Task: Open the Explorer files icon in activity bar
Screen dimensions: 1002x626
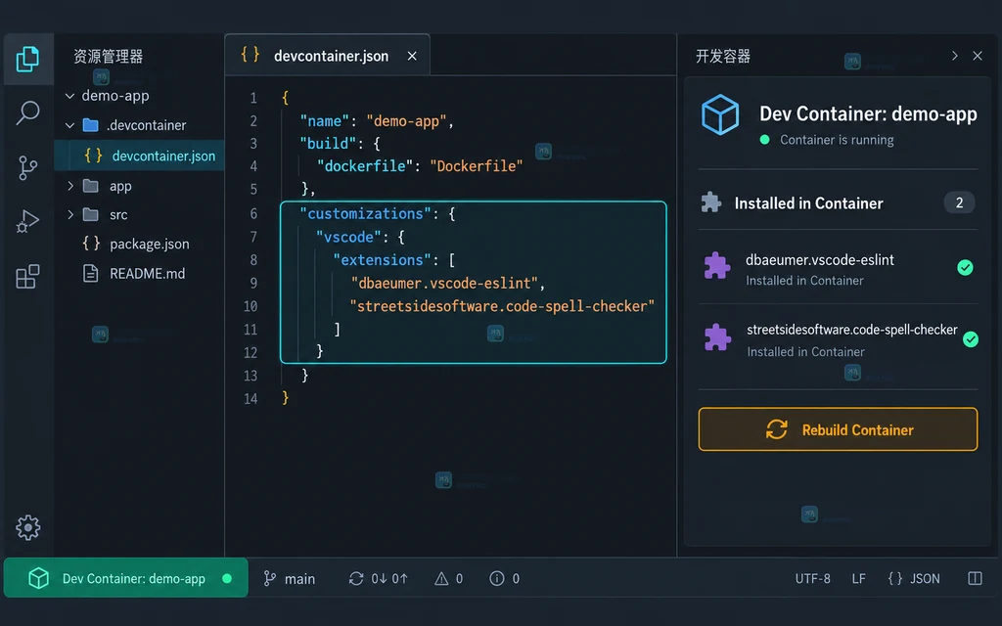Action: click(x=27, y=60)
